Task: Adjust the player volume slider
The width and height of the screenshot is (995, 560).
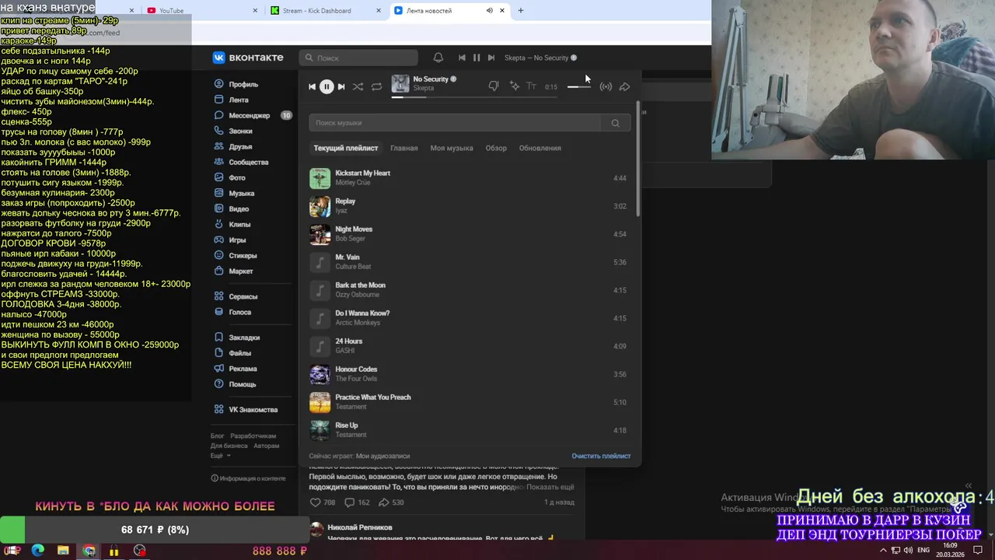Action: coord(578,86)
